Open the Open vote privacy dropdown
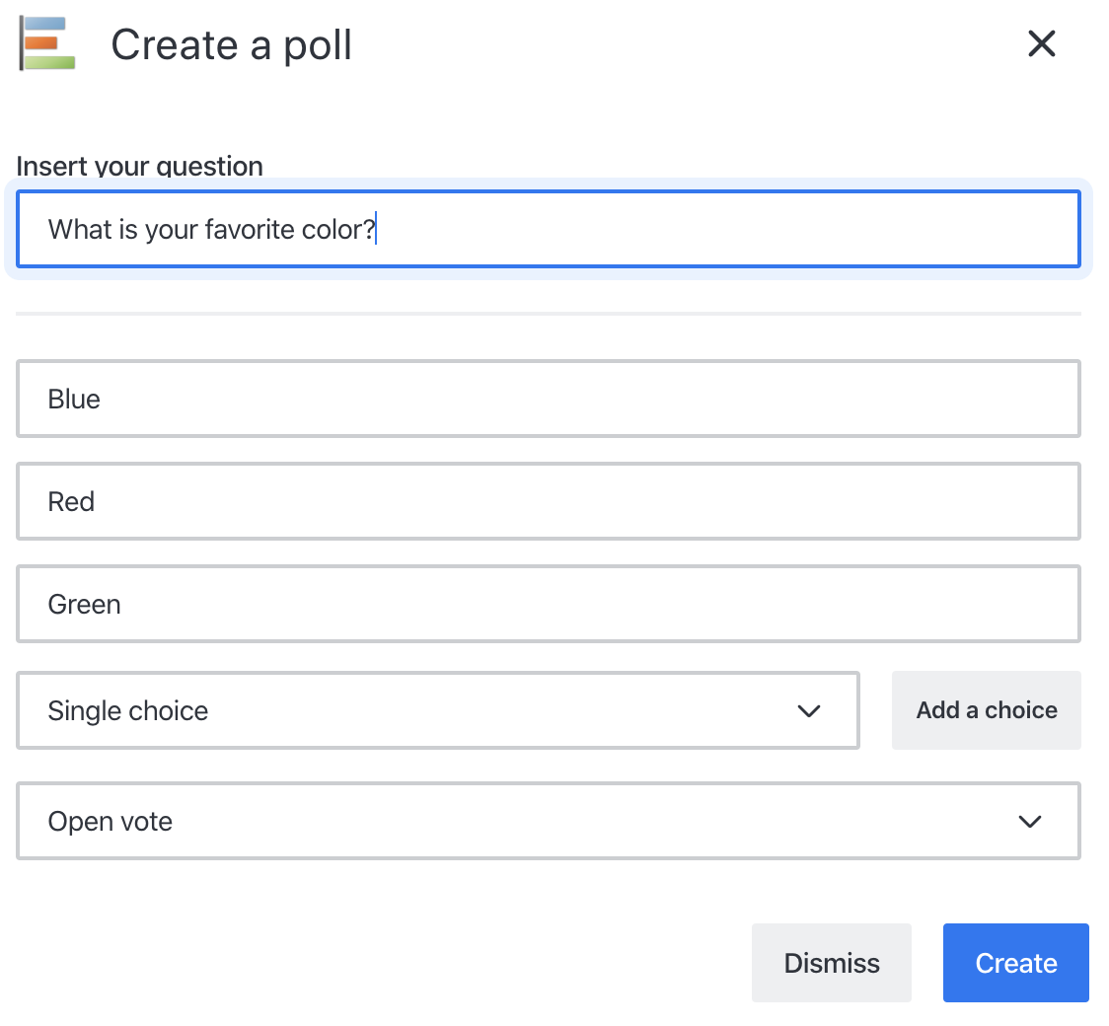 549,821
